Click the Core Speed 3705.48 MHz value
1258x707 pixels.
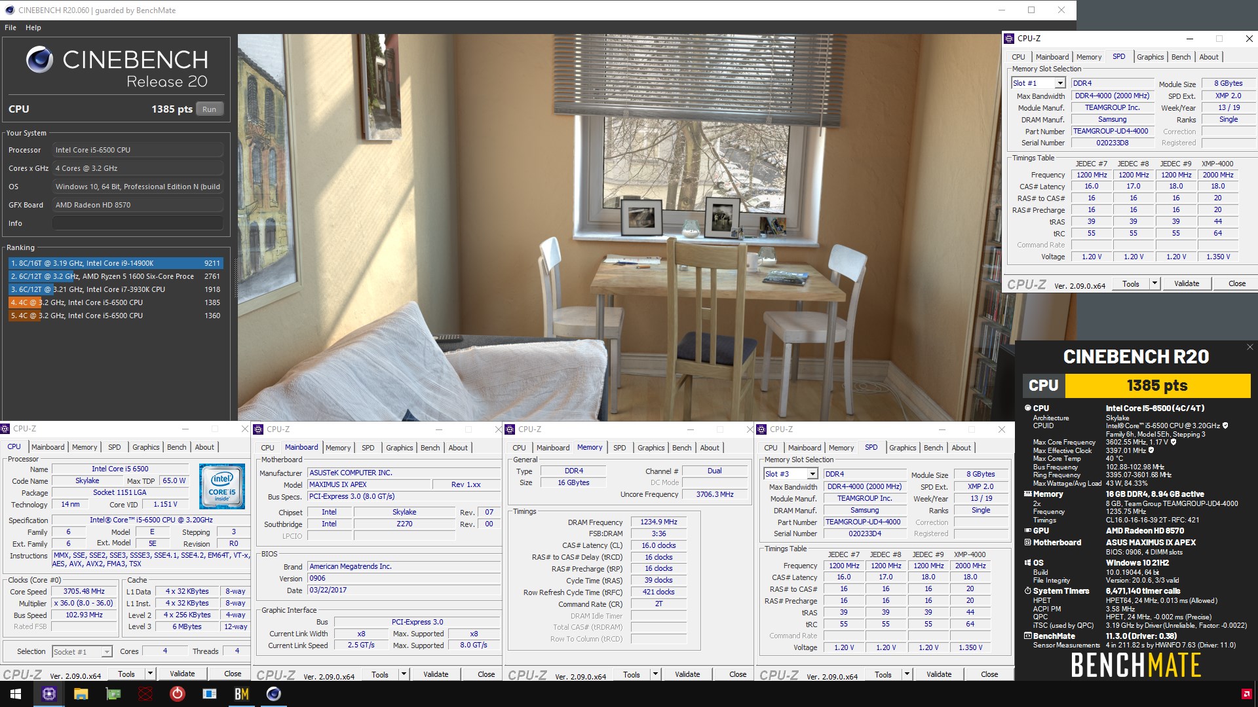click(84, 591)
